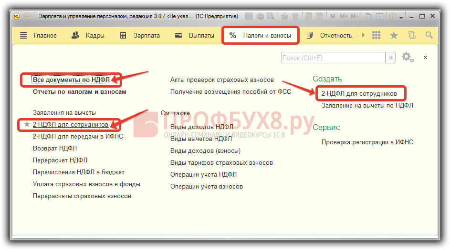450x250 pixels.
Task: Expand the dropdown arrow after info icon
Action: point(401,17)
